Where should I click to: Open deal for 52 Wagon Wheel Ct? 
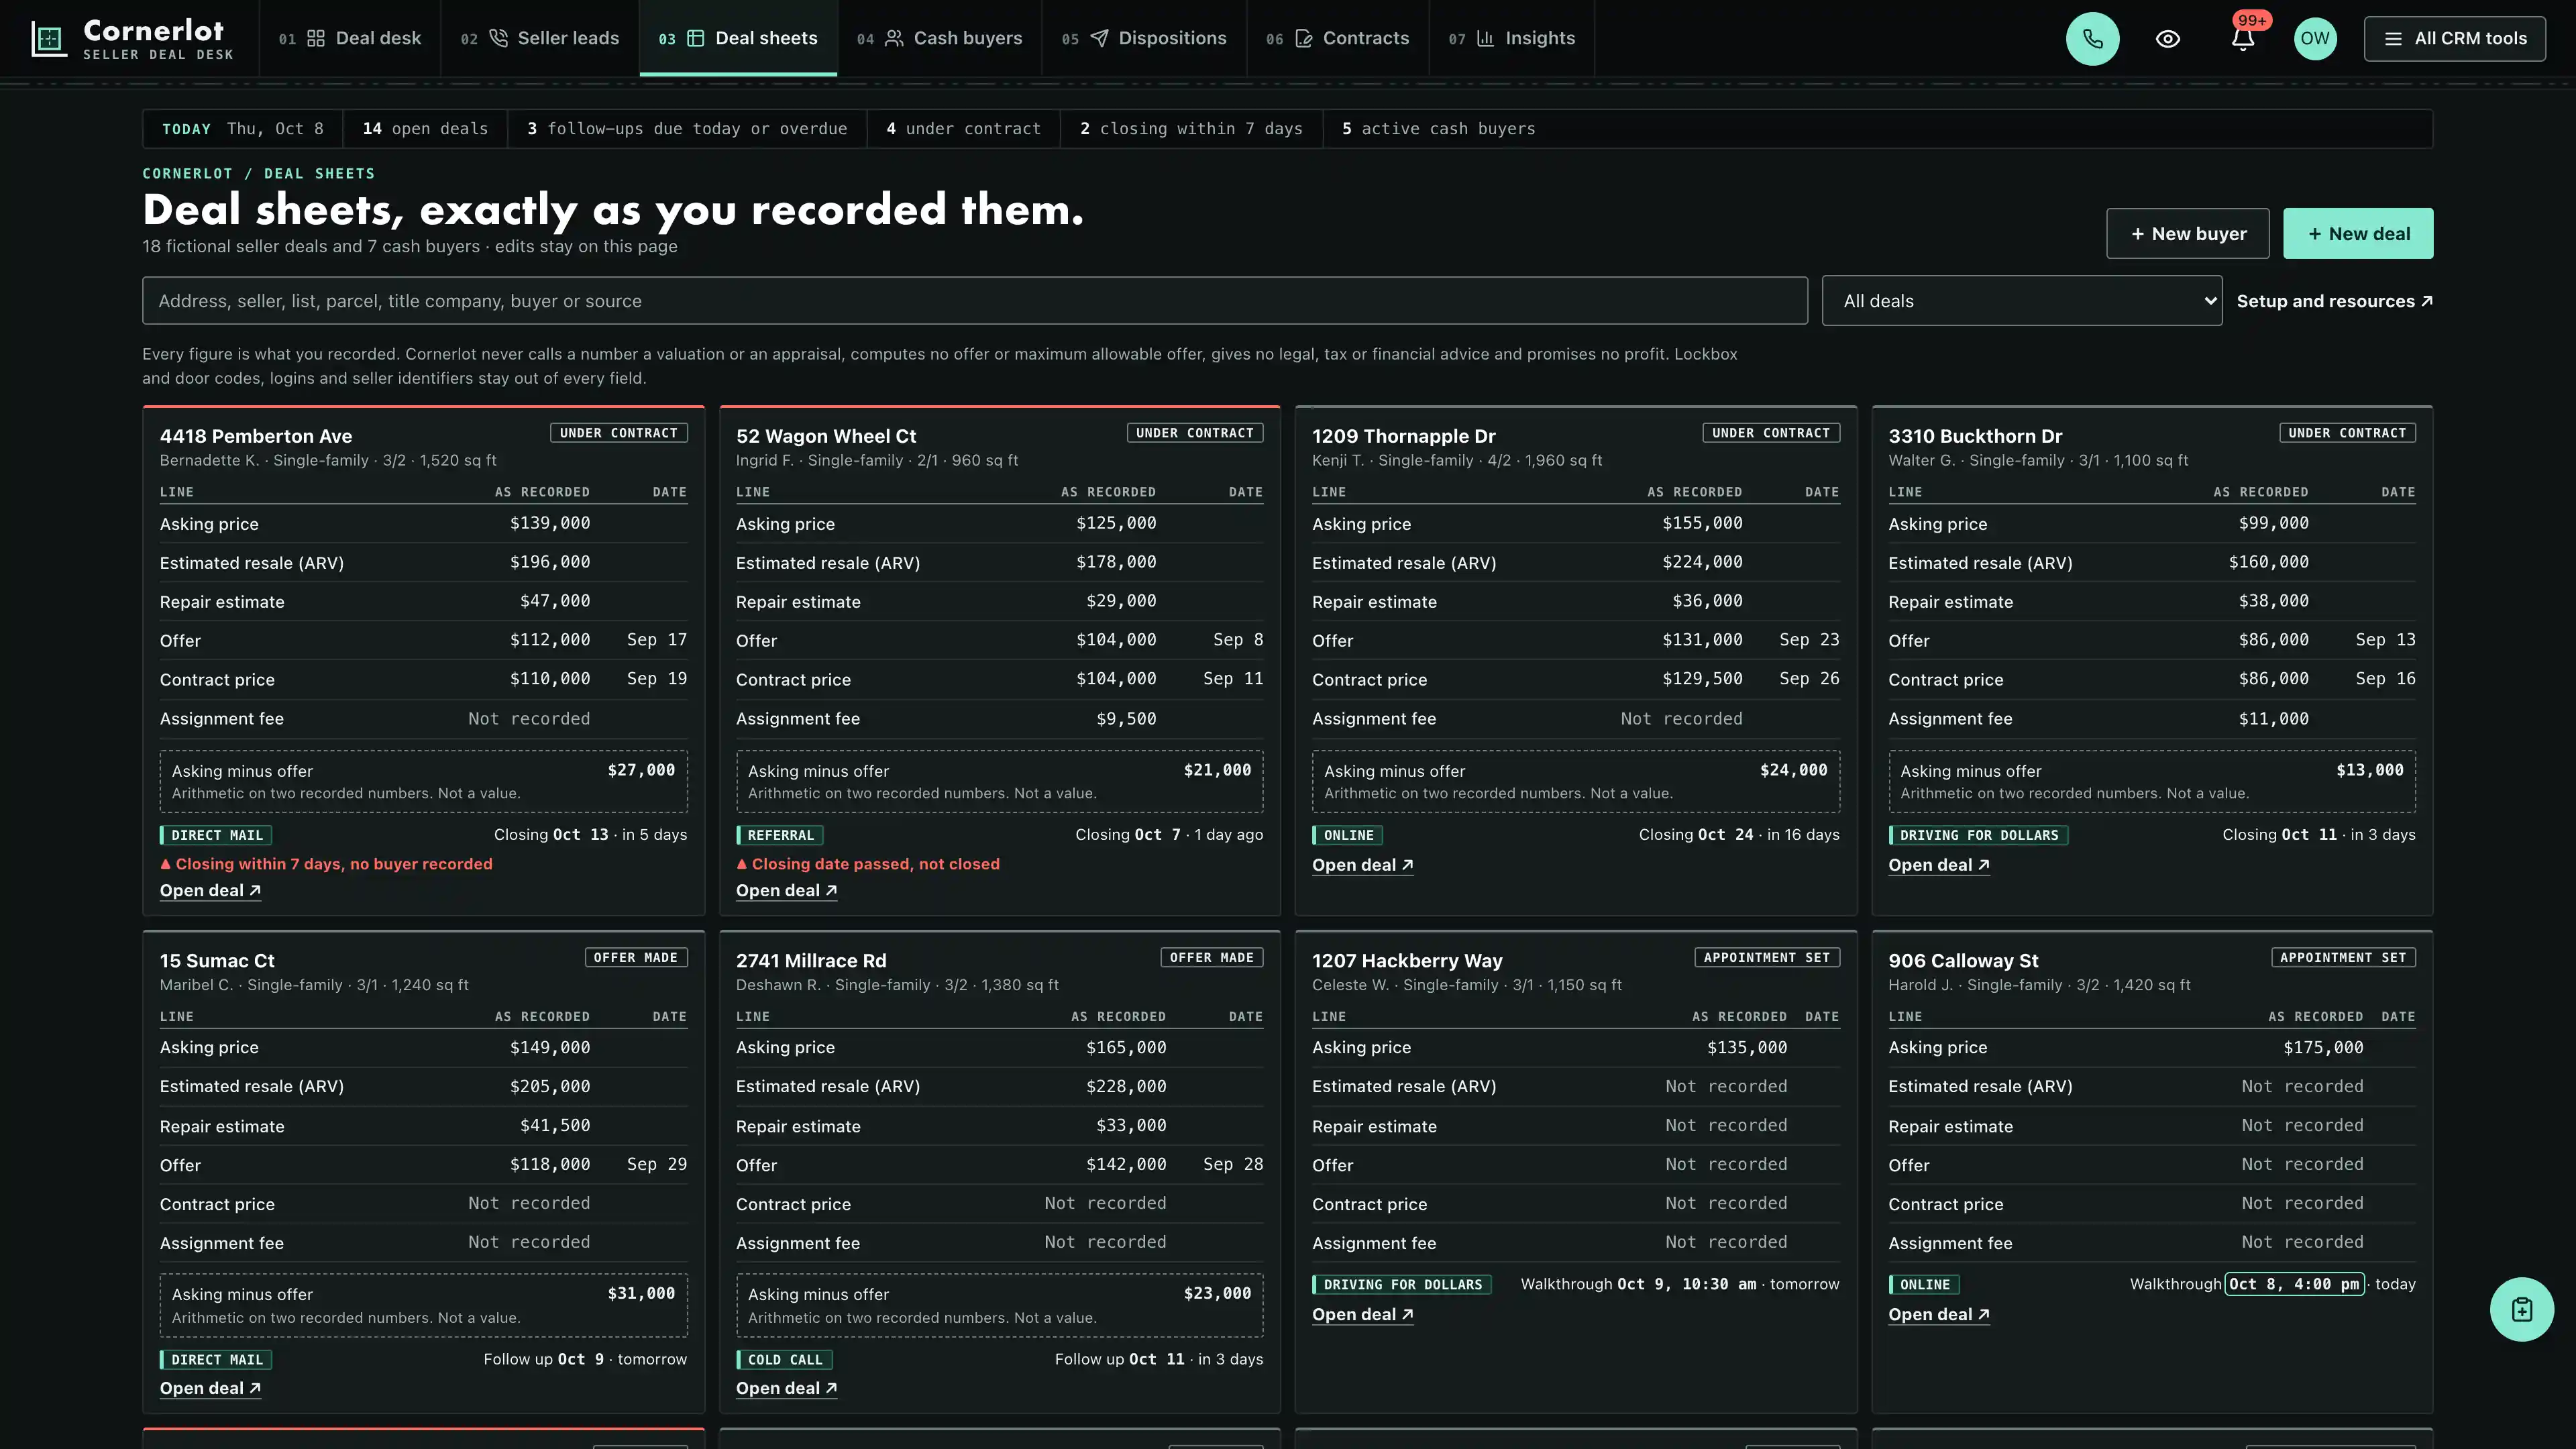(x=786, y=891)
